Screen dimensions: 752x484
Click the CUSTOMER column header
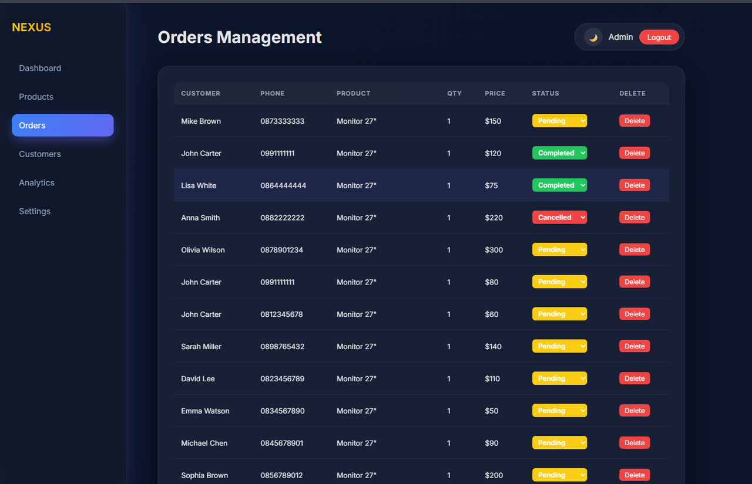click(201, 93)
